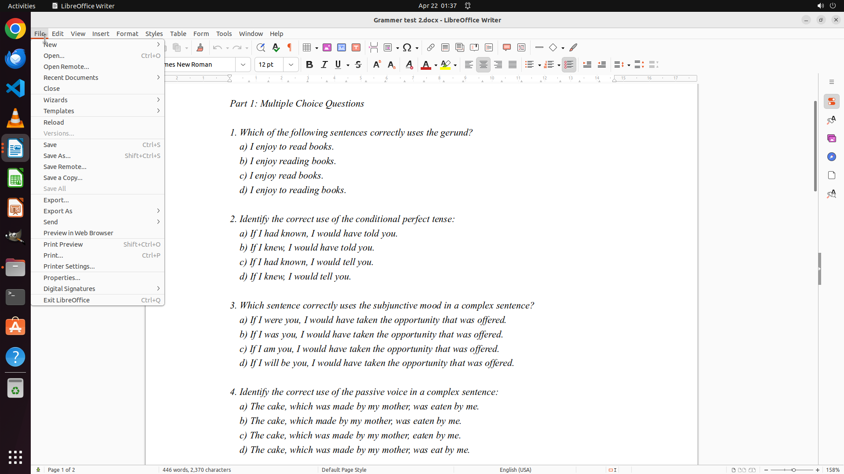Click Export... in the File menu

pos(56,200)
